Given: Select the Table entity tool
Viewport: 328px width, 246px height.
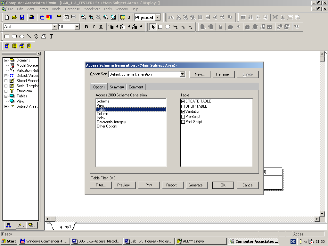Looking at the screenshot, I should click(x=160, y=27).
